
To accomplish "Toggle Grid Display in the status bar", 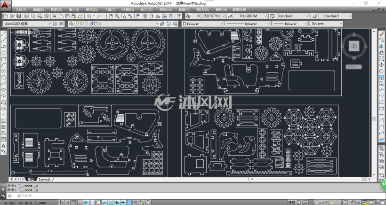I will tap(73, 203).
